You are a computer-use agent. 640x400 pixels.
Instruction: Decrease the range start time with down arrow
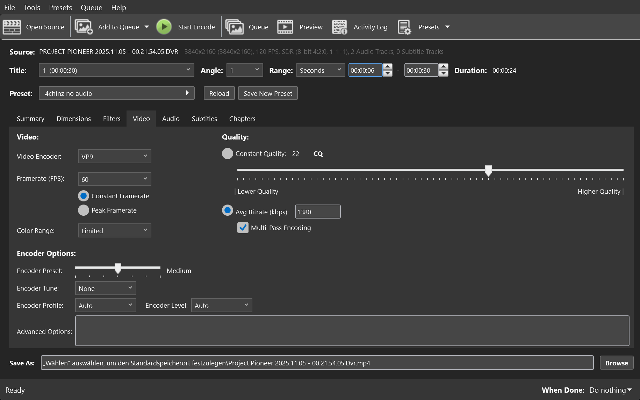388,73
